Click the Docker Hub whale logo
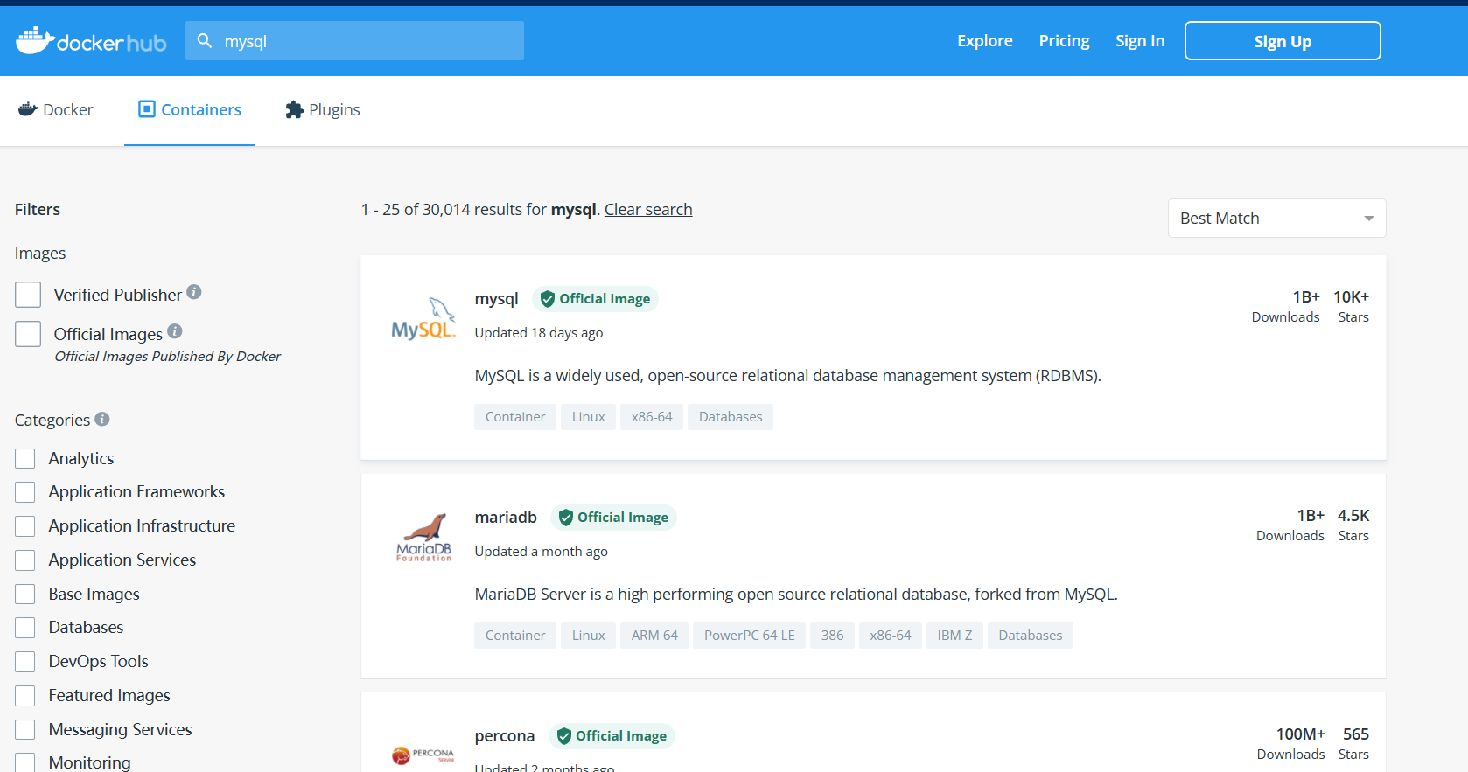The image size is (1468, 772). (35, 40)
